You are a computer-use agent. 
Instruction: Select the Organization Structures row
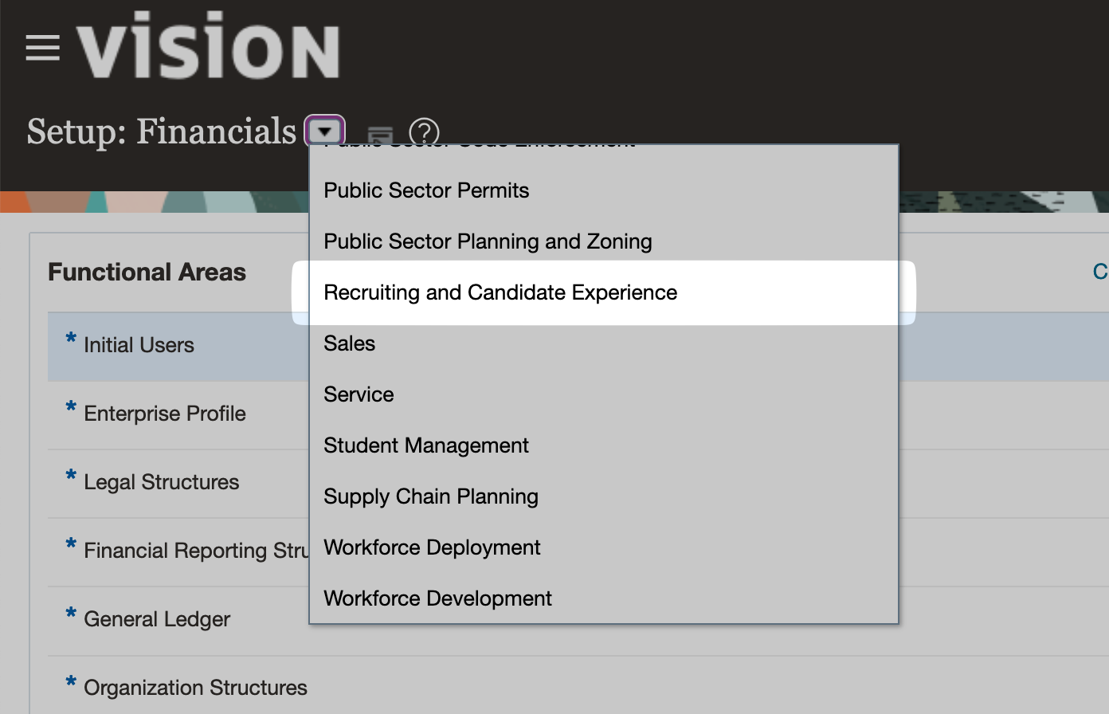click(x=195, y=688)
